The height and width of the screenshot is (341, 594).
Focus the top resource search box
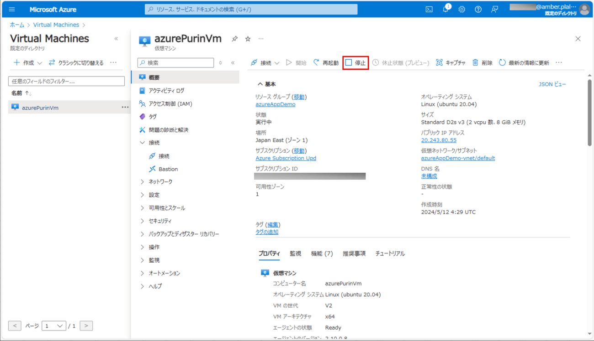pos(251,9)
